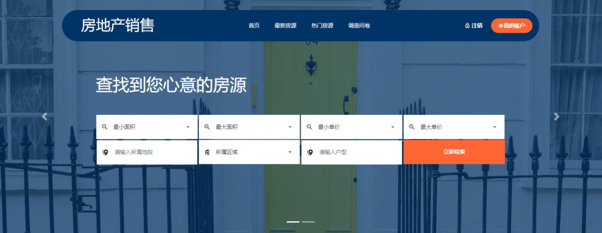
Task: Click the magnifier icon in 最小面积 field
Action: point(105,127)
